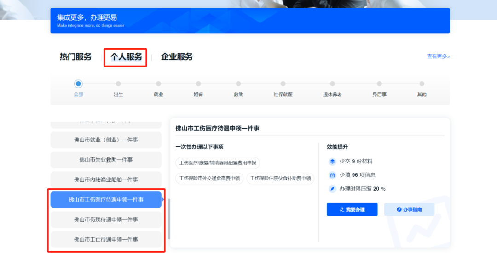Select the 其他 category dot
Viewport: 497px width, 253px height.
[422, 84]
